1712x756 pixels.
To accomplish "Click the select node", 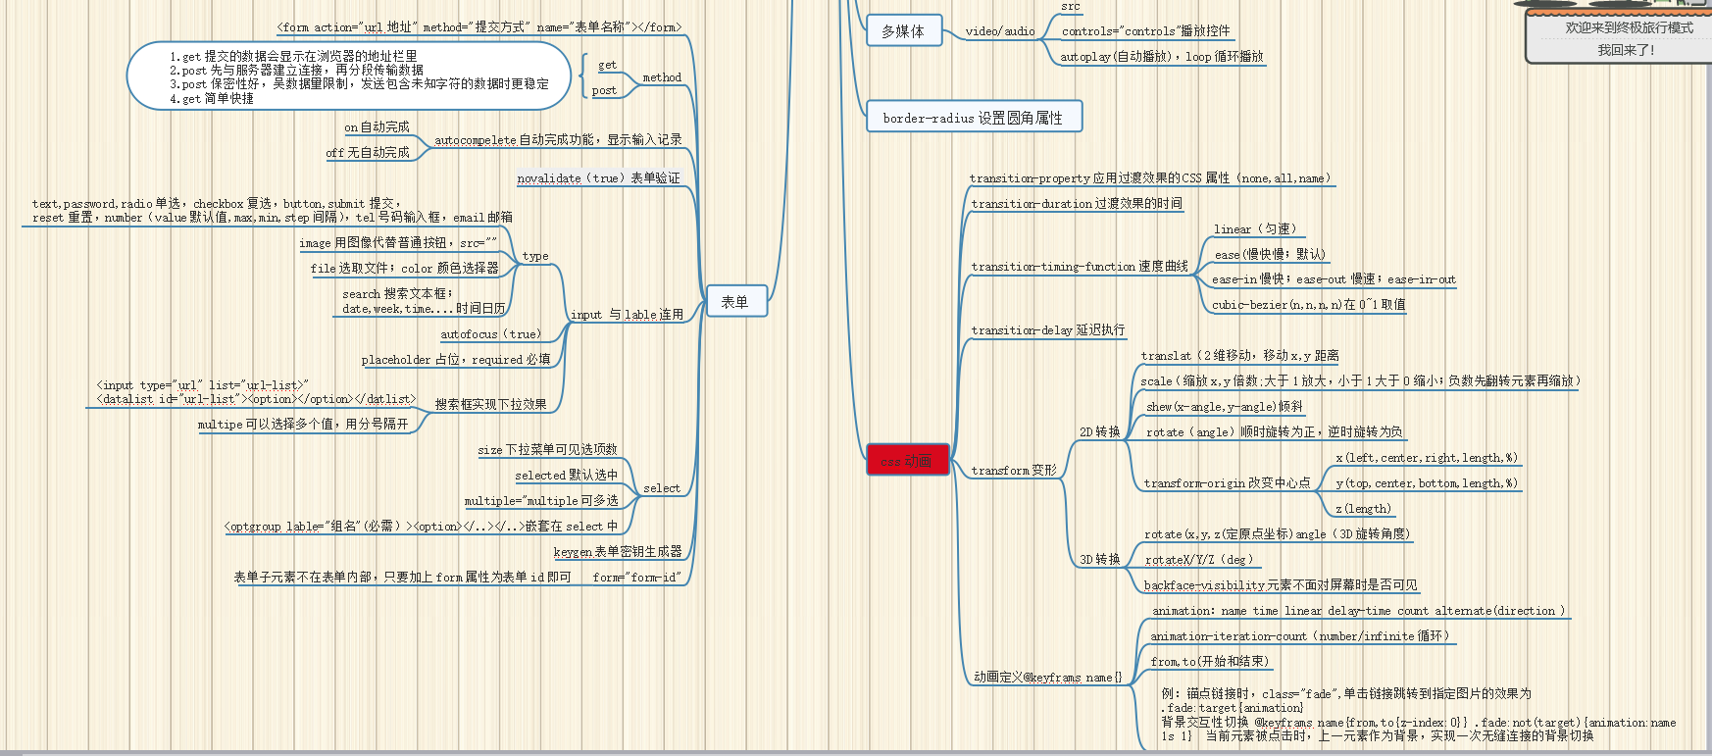I will click(662, 488).
